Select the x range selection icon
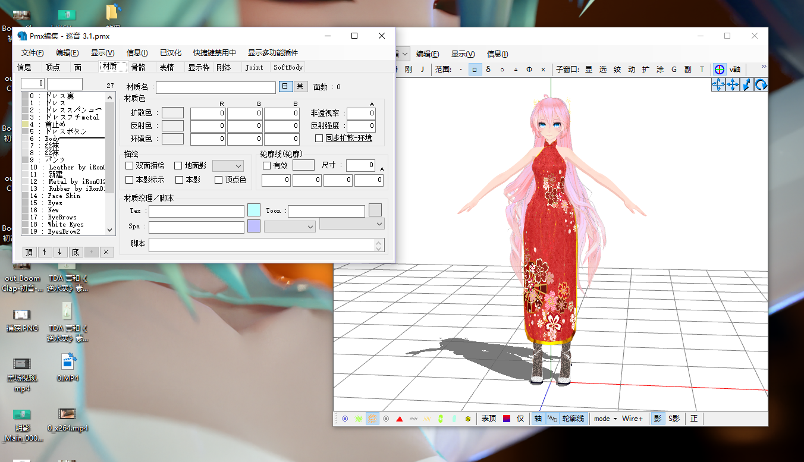Screen dimensions: 804x462 [543, 70]
